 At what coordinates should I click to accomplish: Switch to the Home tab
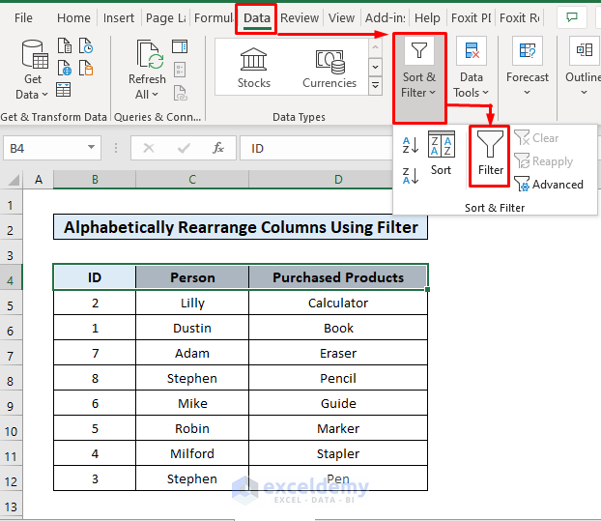coord(73,18)
